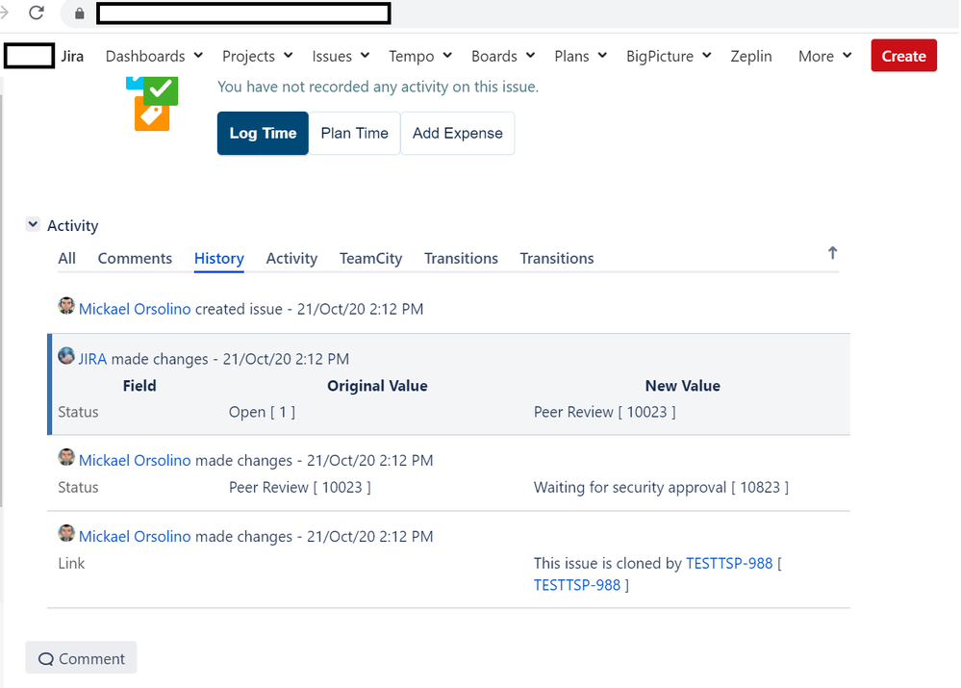Click the 'Original Value' column header
This screenshot has height=688, width=961.
[x=377, y=386]
